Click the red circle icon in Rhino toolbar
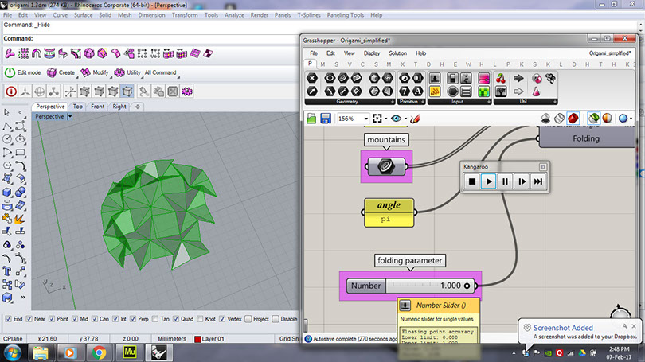This screenshot has height=362, width=645. coord(11,91)
